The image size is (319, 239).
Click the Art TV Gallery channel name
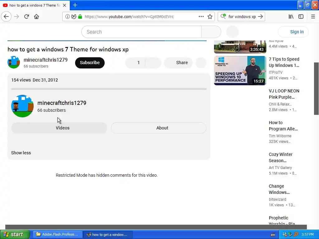280,167
